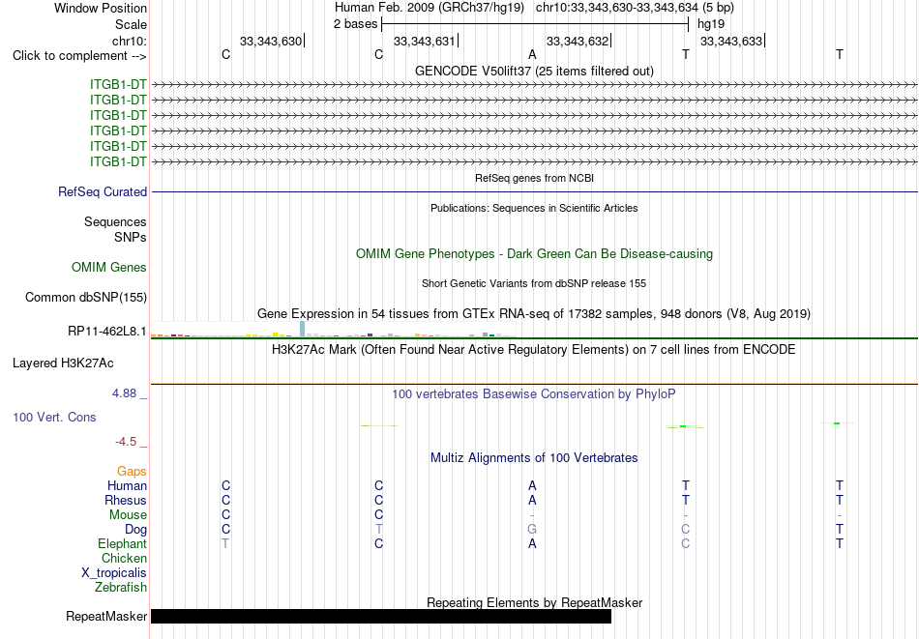Open the H3K27Ac Mark track title
This screenshot has width=919, height=639.
534,350
